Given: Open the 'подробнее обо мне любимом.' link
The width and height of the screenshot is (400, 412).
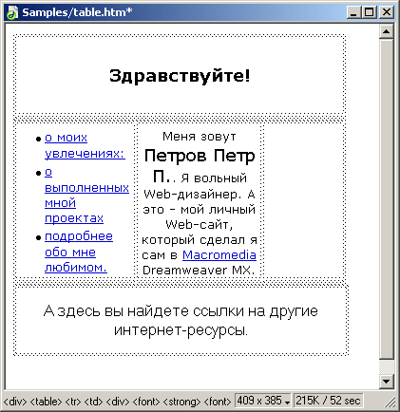Looking at the screenshot, I should 79,252.
